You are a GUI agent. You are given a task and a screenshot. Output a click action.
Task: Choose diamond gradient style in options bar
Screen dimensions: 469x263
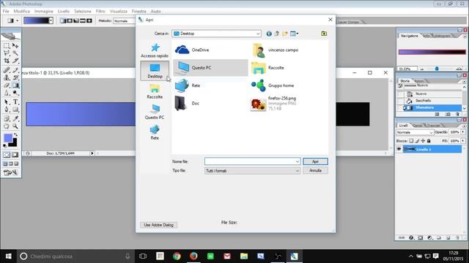click(89, 20)
